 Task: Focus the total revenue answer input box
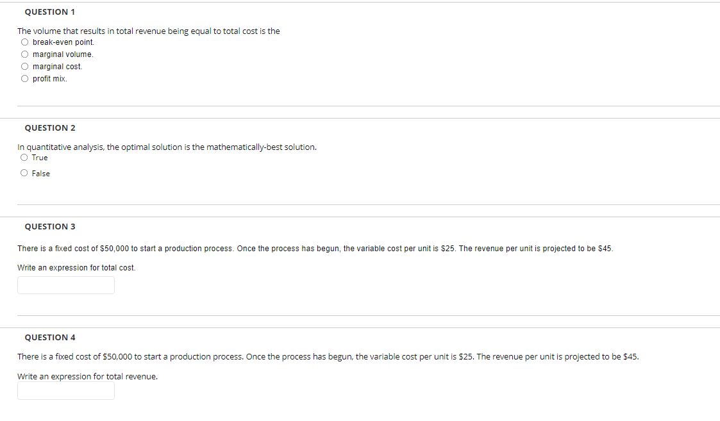point(66,391)
